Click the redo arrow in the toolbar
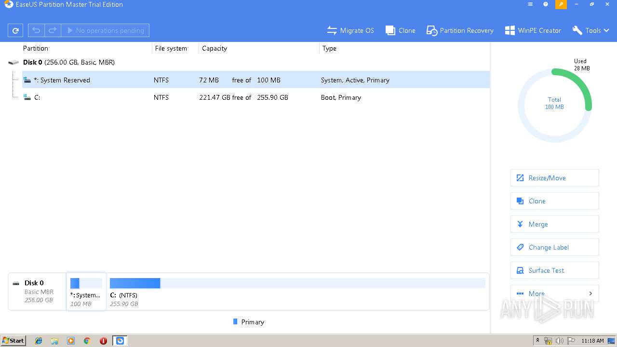The image size is (617, 347). (x=53, y=30)
